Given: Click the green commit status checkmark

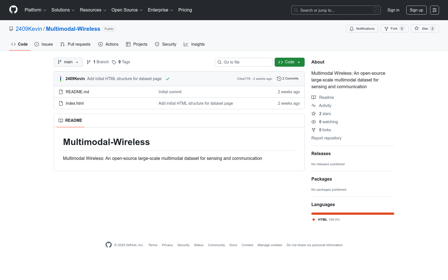Looking at the screenshot, I should [168, 79].
